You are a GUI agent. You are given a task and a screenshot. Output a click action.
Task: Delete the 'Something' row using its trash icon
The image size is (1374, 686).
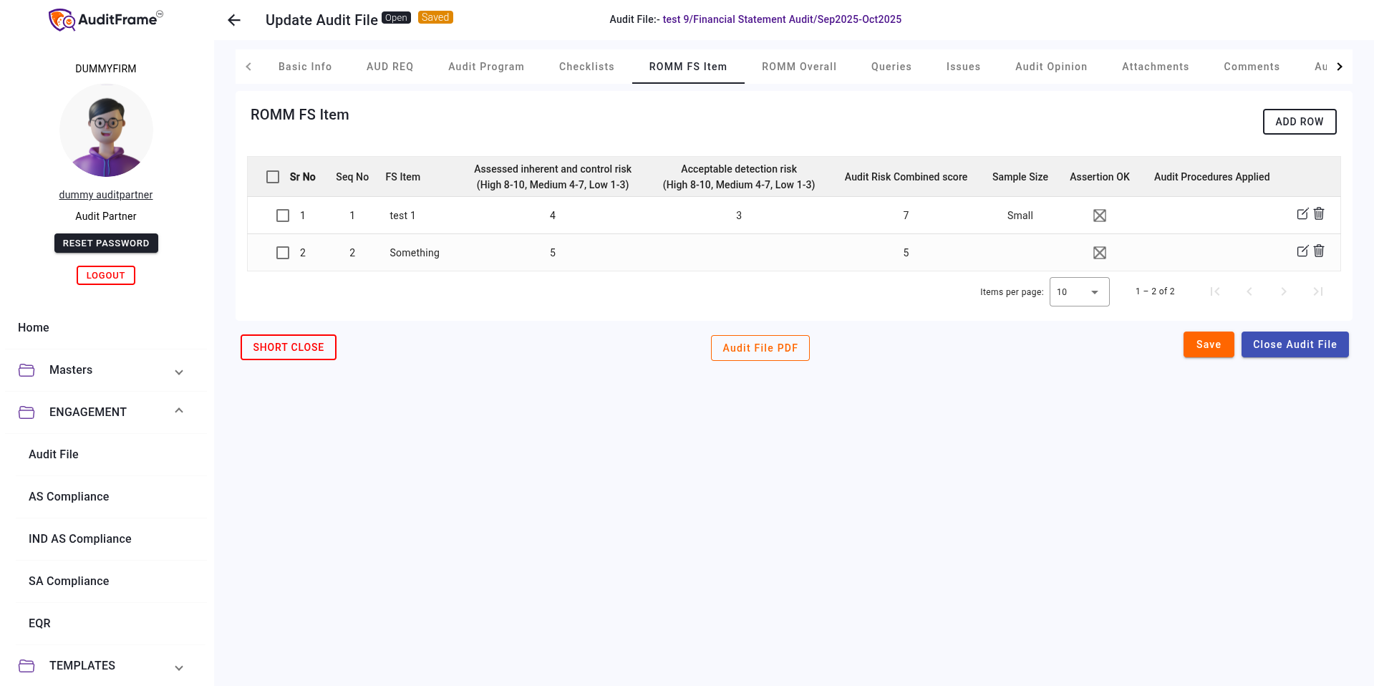click(1319, 251)
